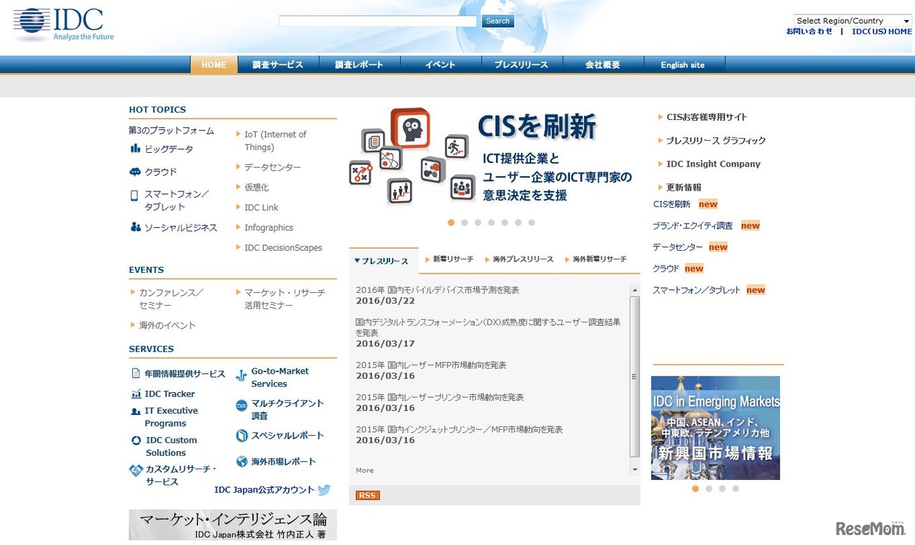The width and height of the screenshot is (915, 545).
Task: Click the Search button
Action: [x=497, y=21]
